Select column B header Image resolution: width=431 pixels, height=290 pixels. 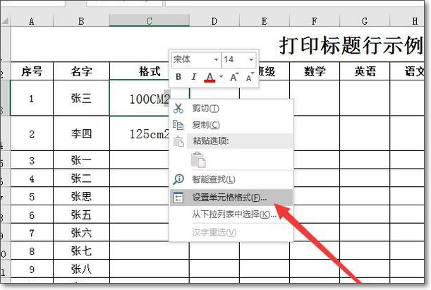tap(81, 21)
